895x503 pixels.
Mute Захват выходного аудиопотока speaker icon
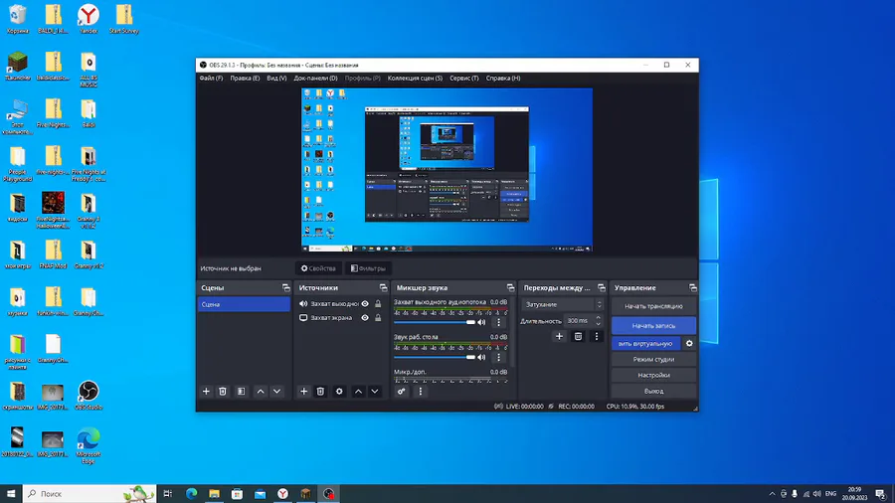click(481, 322)
